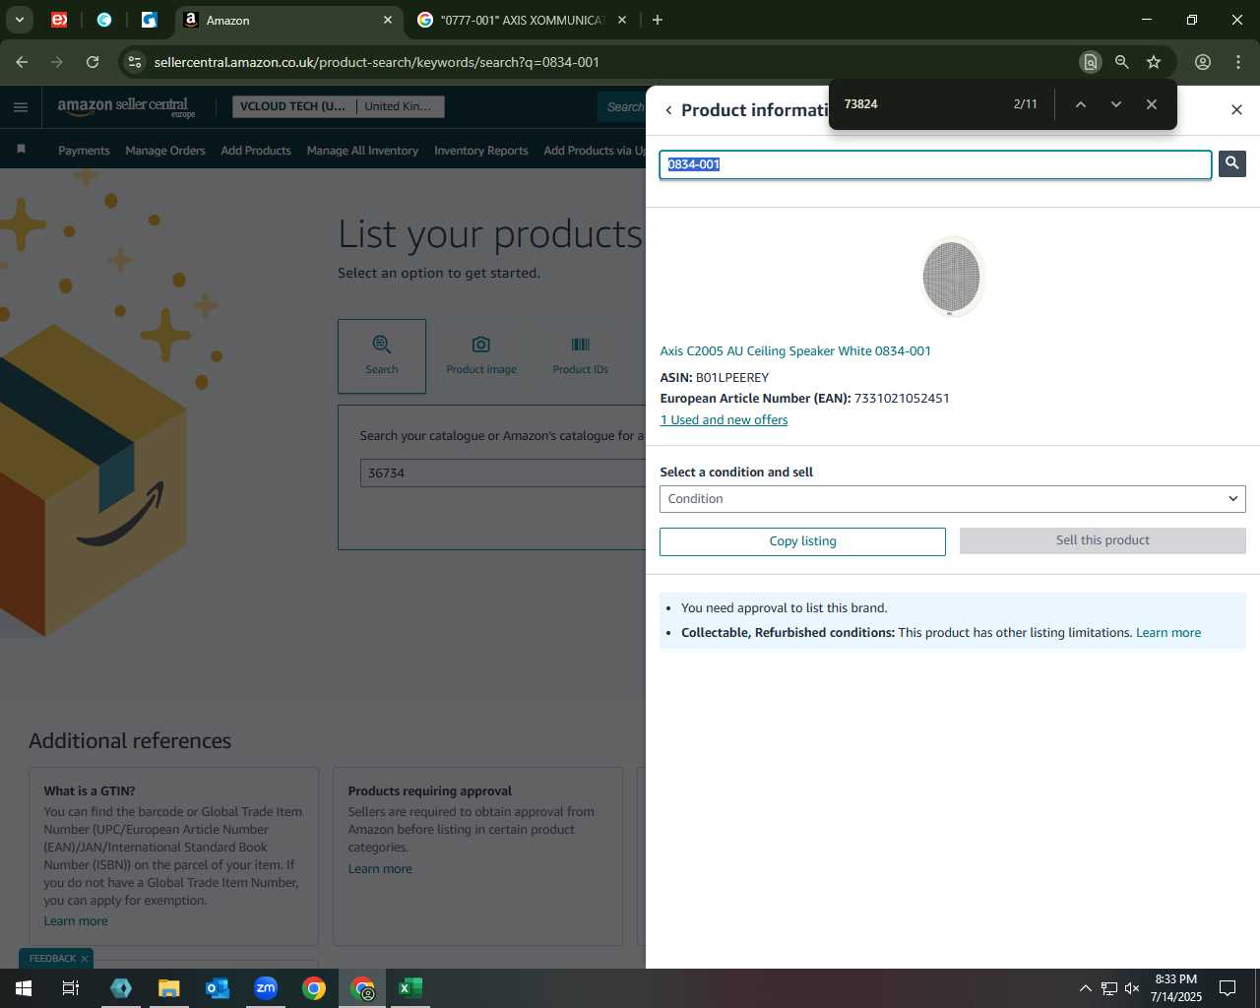This screenshot has width=1260, height=1008.
Task: Go back in Product information panel
Action: tap(668, 110)
